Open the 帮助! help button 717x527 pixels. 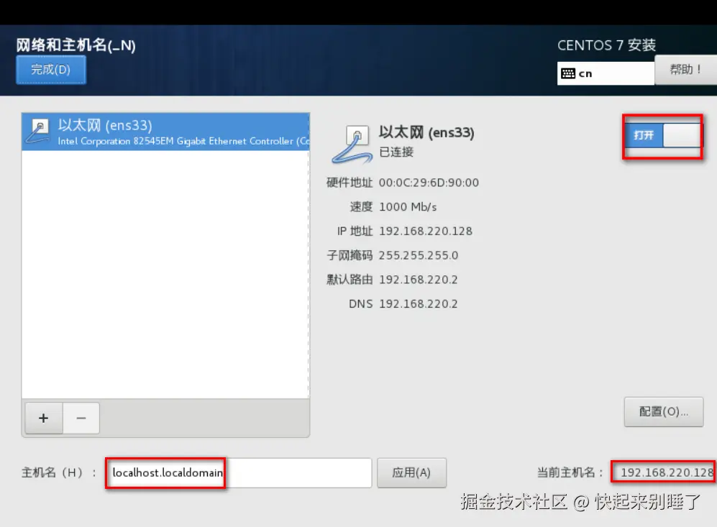[x=685, y=70]
